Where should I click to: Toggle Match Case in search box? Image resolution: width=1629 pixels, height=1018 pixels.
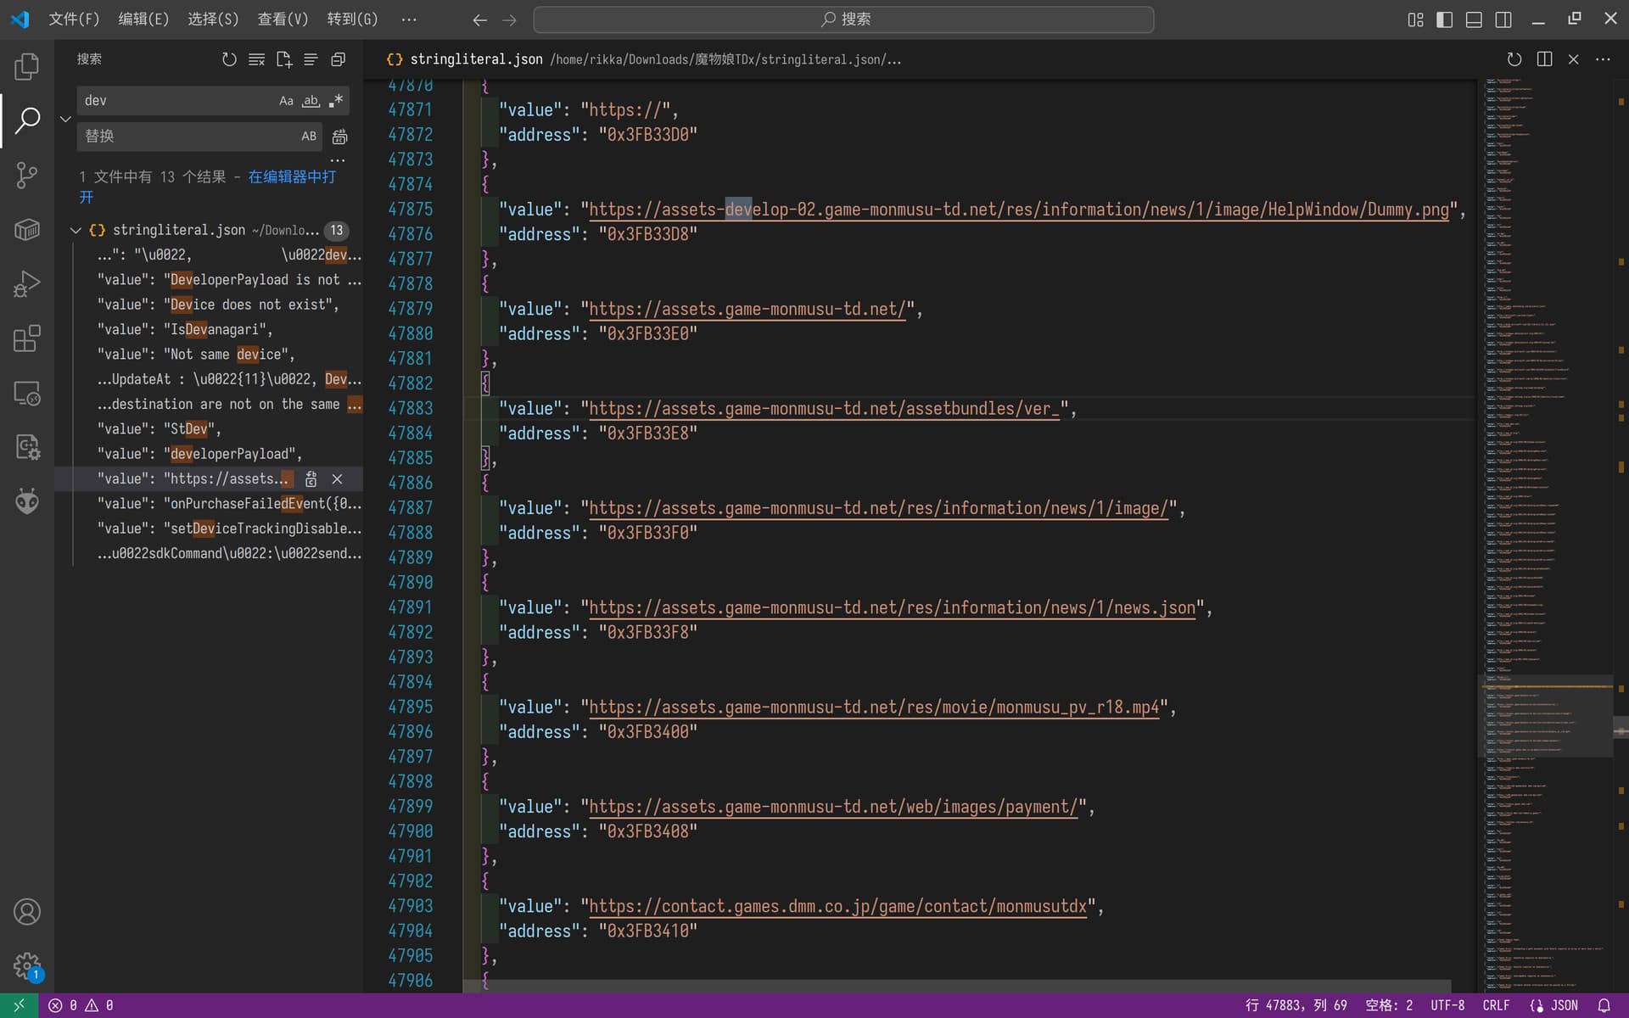(x=286, y=101)
